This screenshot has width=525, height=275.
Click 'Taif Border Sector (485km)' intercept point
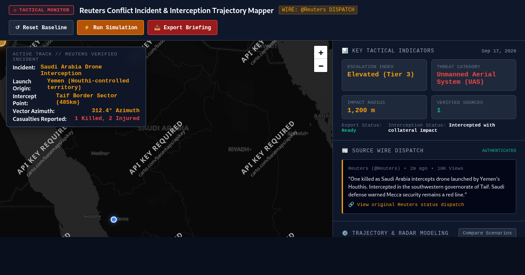pos(87,99)
